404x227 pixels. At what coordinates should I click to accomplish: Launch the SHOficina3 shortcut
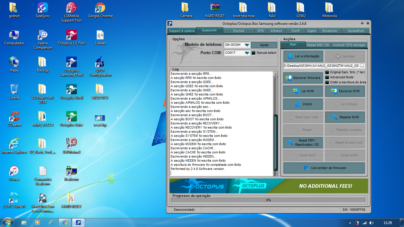[71, 146]
